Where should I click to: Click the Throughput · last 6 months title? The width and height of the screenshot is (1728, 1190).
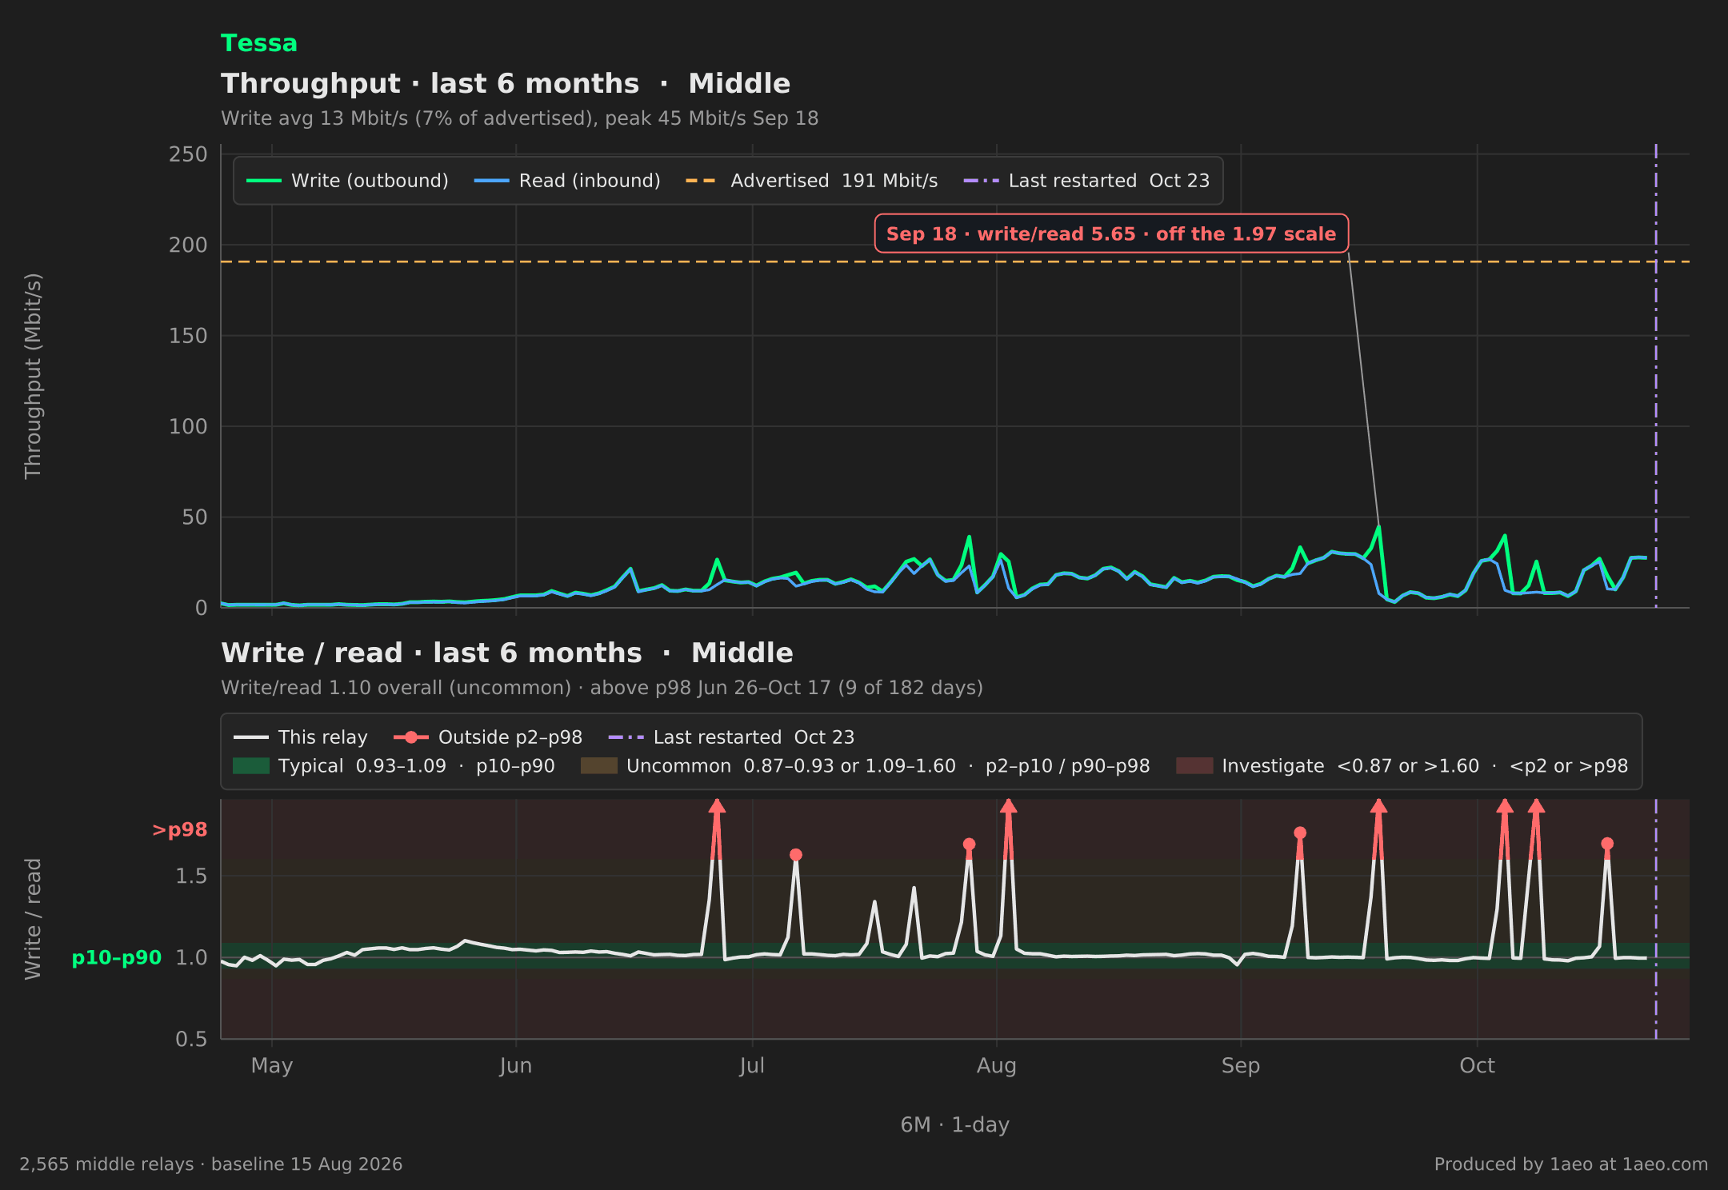coord(506,84)
